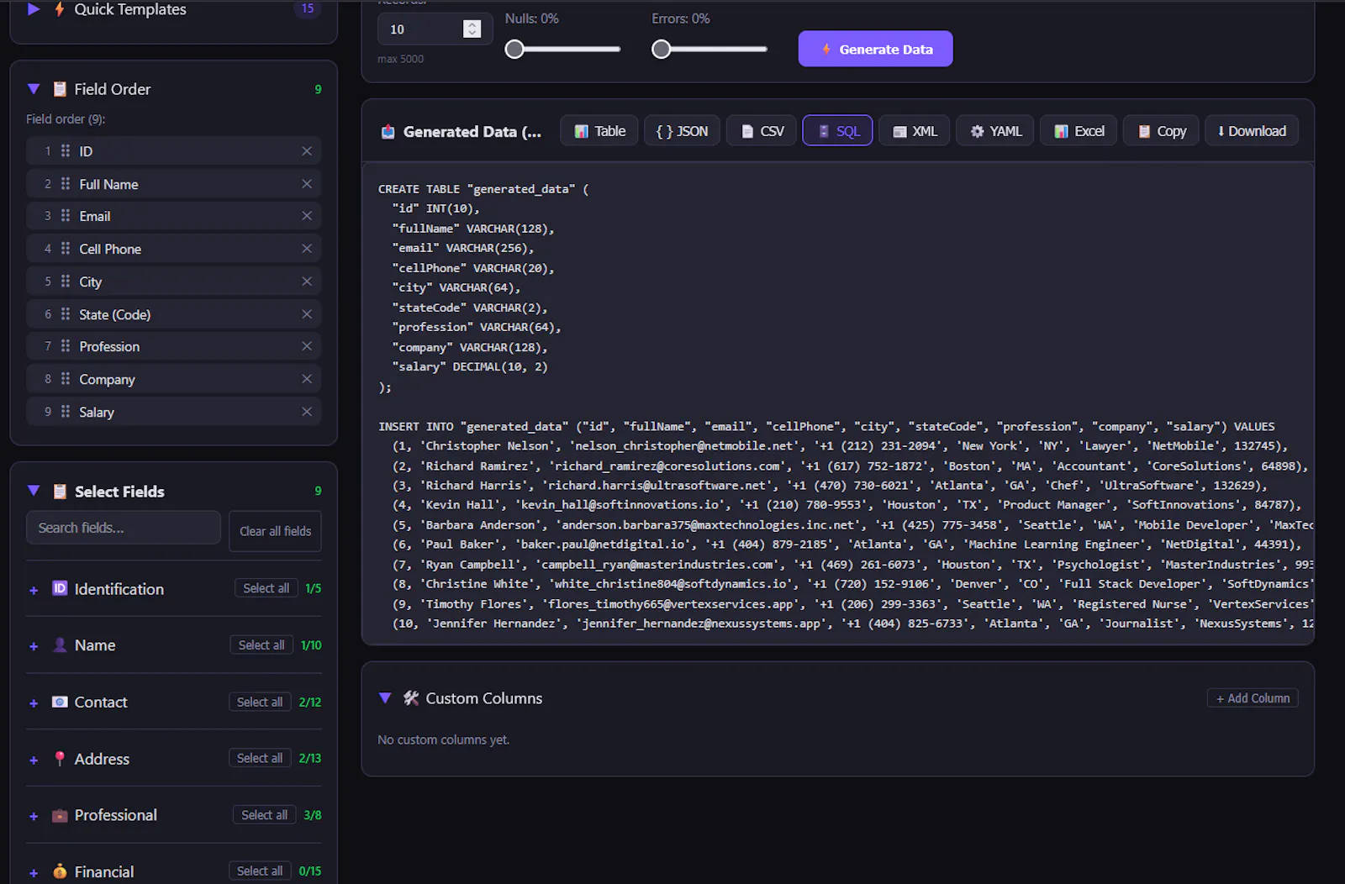Expand the Professional field group
The image size is (1345, 884).
34,817
